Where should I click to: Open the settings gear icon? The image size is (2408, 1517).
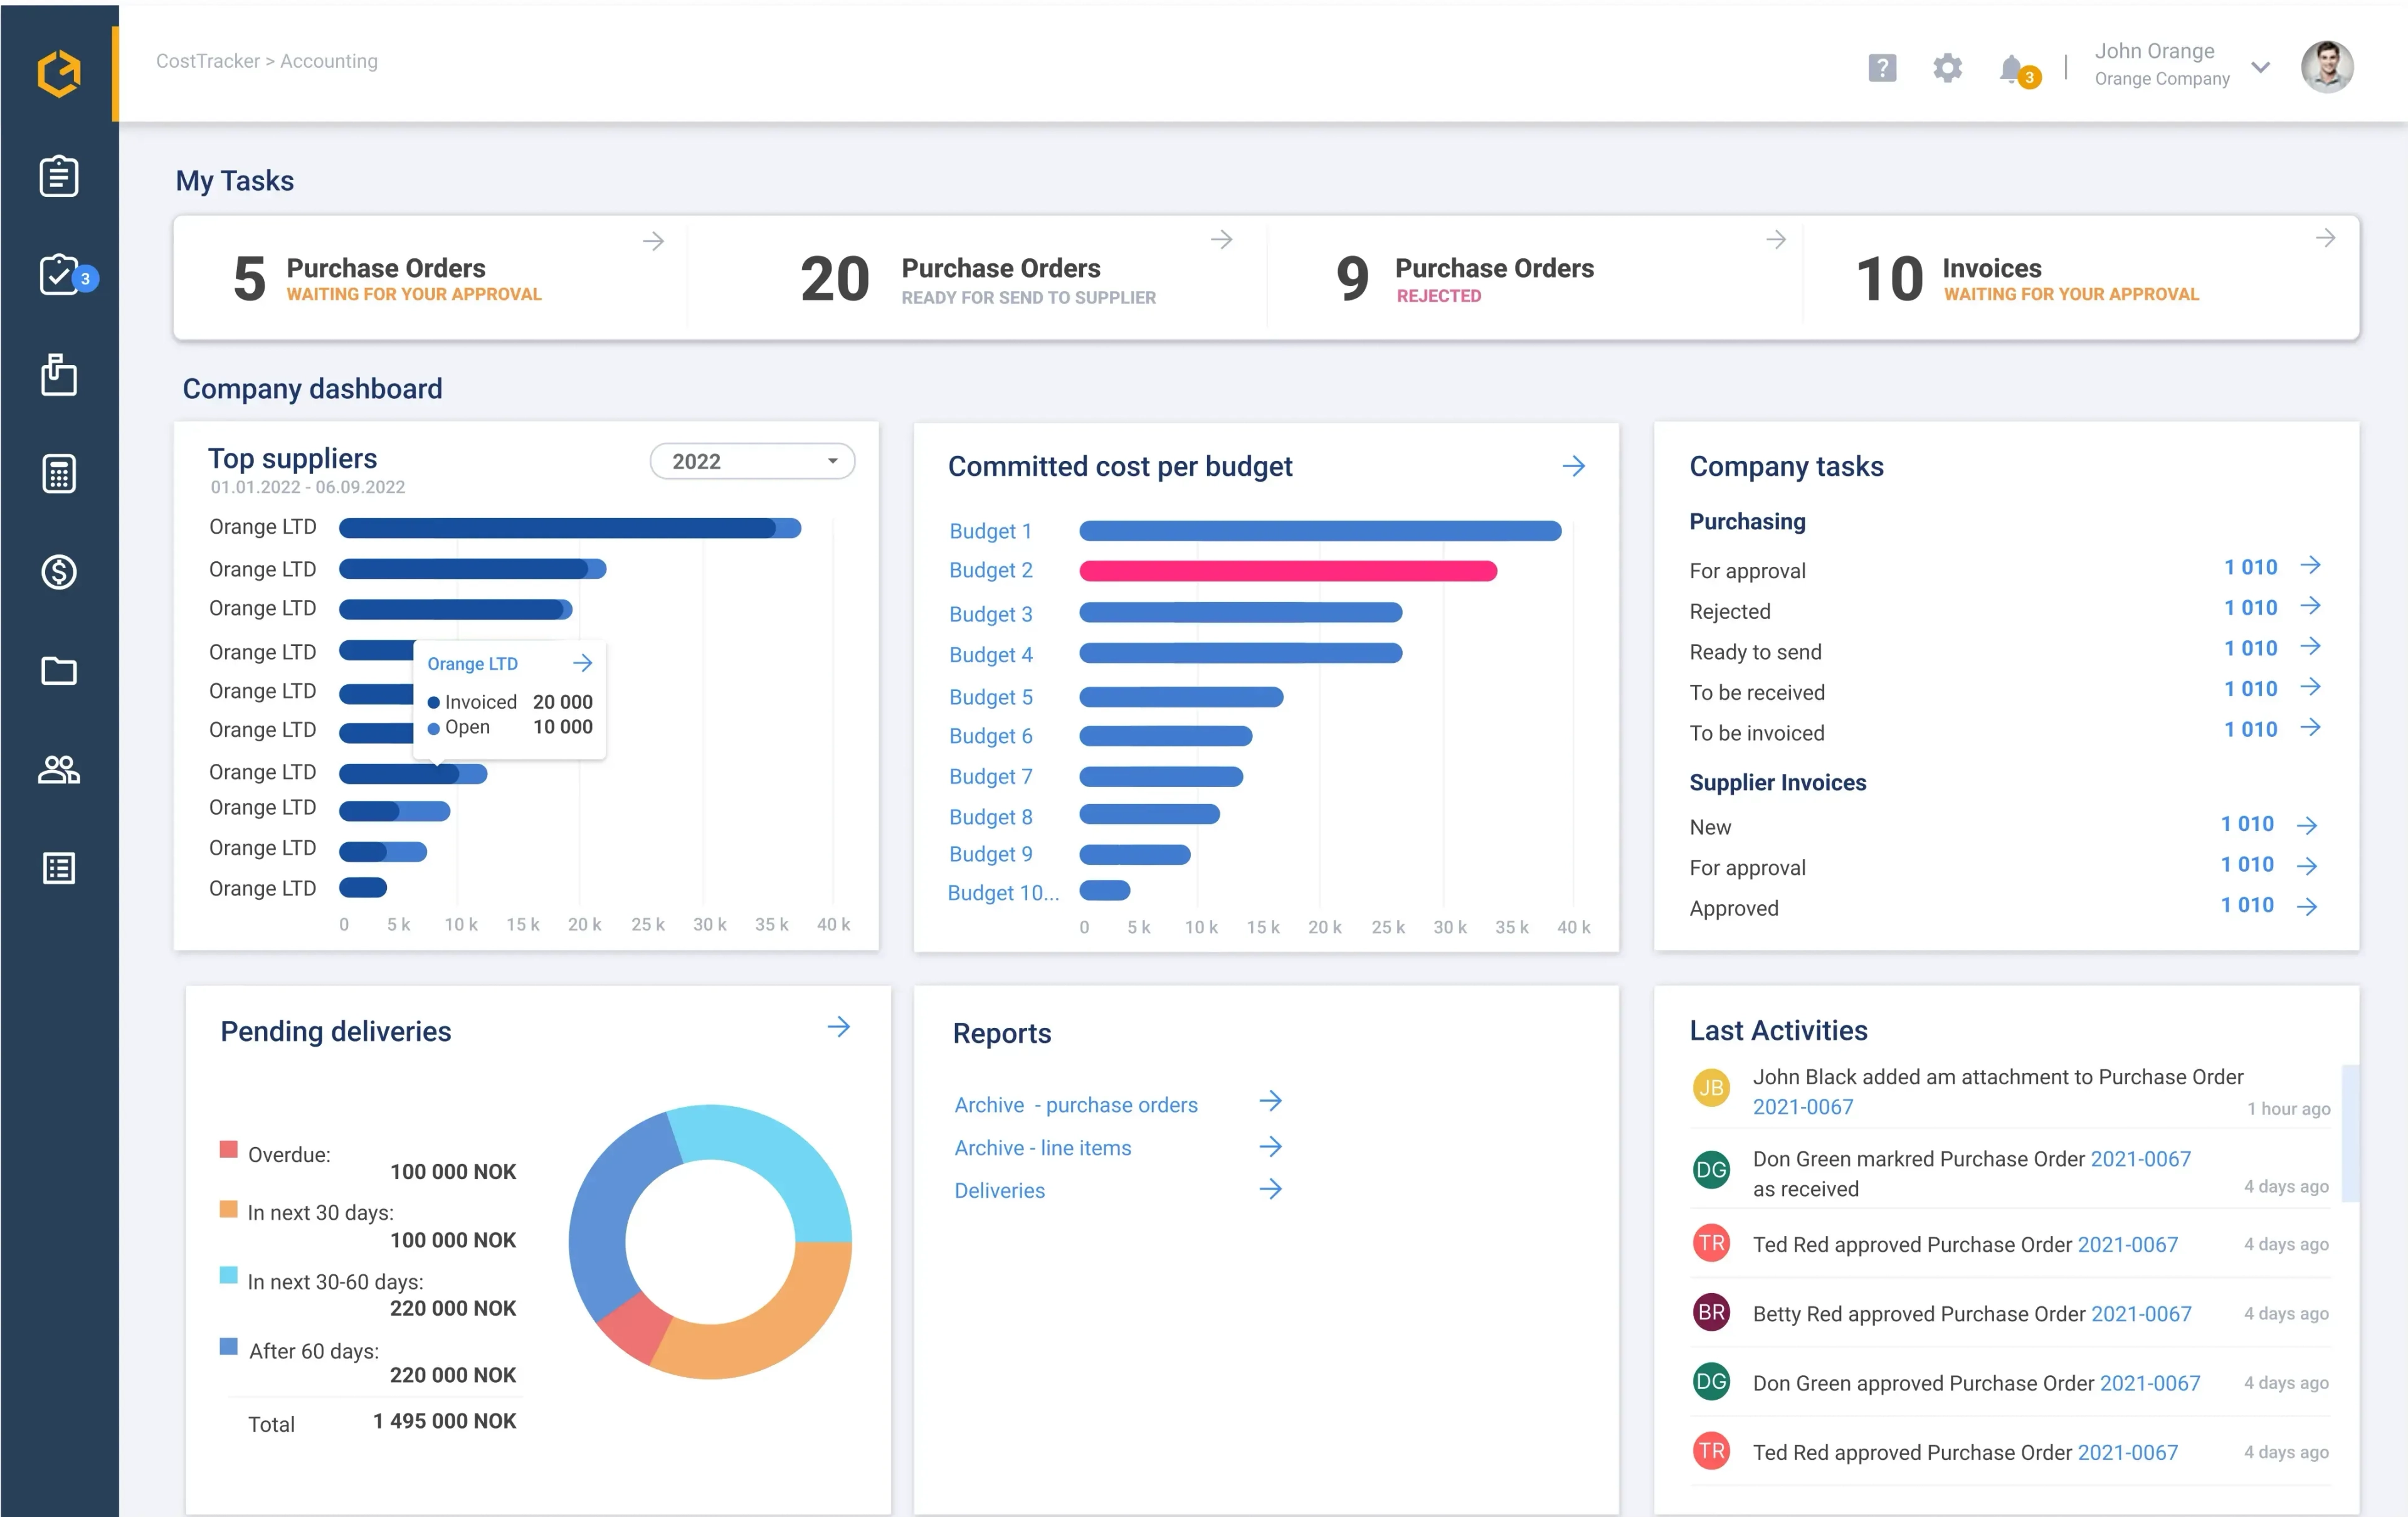pos(1947,68)
